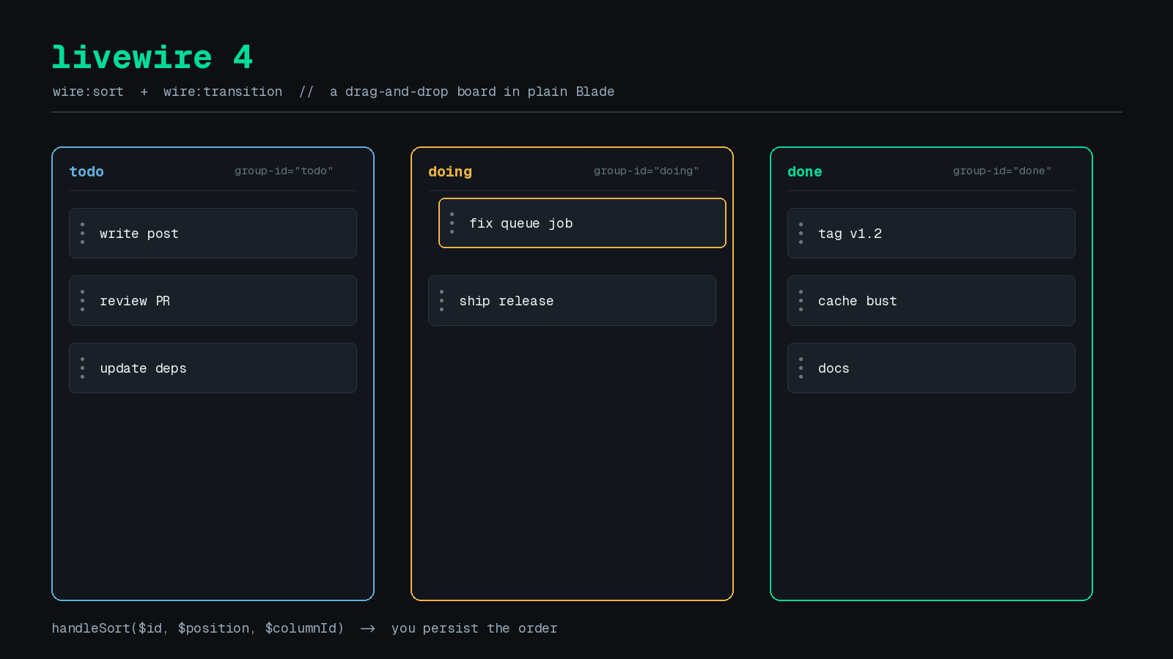Click the handleSort($id, $position, $columnId) text

pyautogui.click(x=198, y=628)
